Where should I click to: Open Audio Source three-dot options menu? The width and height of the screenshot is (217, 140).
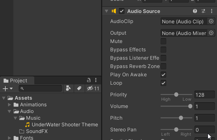tap(212, 11)
